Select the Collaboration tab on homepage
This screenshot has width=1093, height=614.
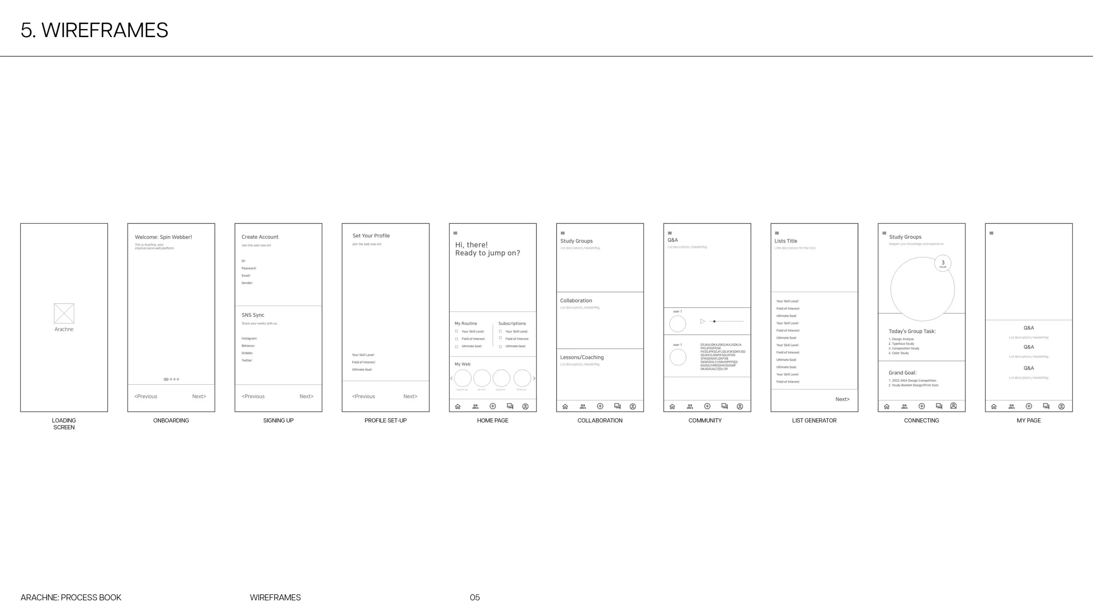475,405
